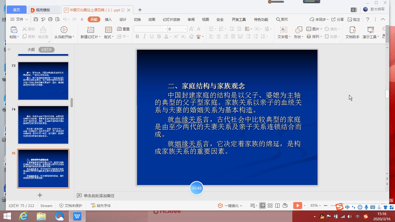Image resolution: width=395 pixels, height=222 pixels.
Task: Click the Stream button in status bar
Action: (46, 206)
